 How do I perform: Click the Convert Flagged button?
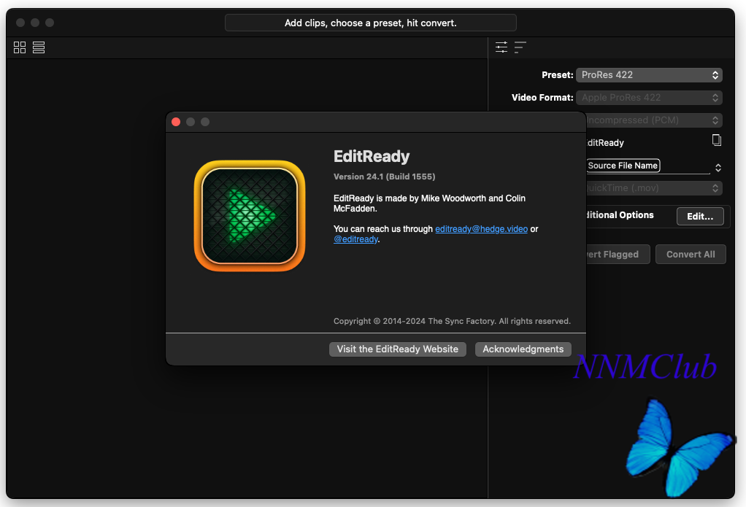tap(618, 255)
